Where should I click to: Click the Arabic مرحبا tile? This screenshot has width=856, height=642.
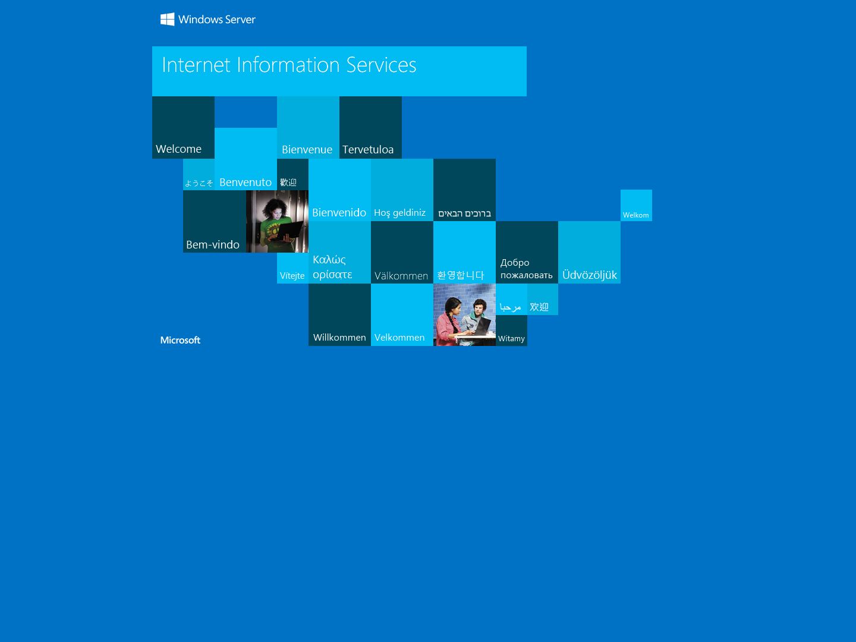tap(511, 299)
